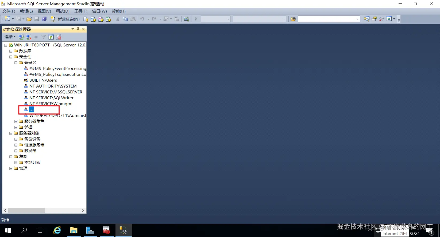Viewport: 440px width, 237px height.
Task: Expand the 链接服务器 folder
Action: [16, 145]
